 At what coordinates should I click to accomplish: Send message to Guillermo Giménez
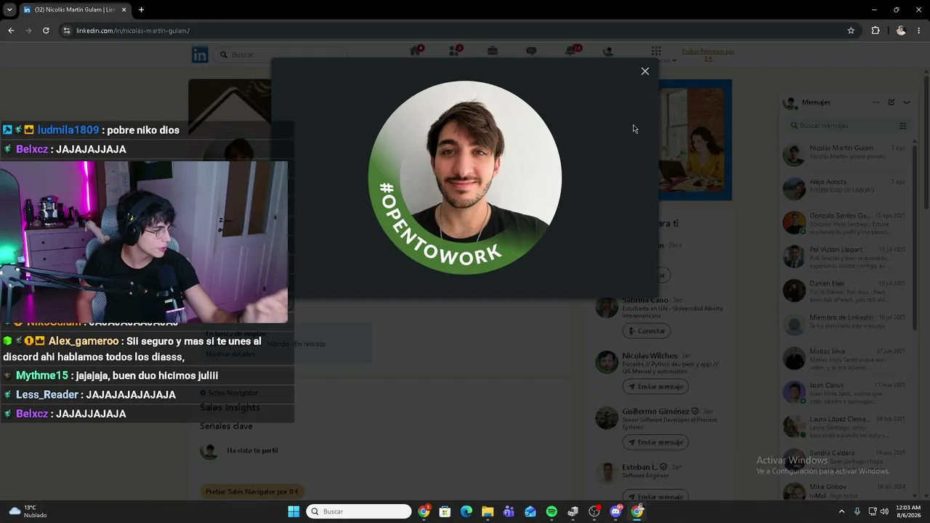655,442
